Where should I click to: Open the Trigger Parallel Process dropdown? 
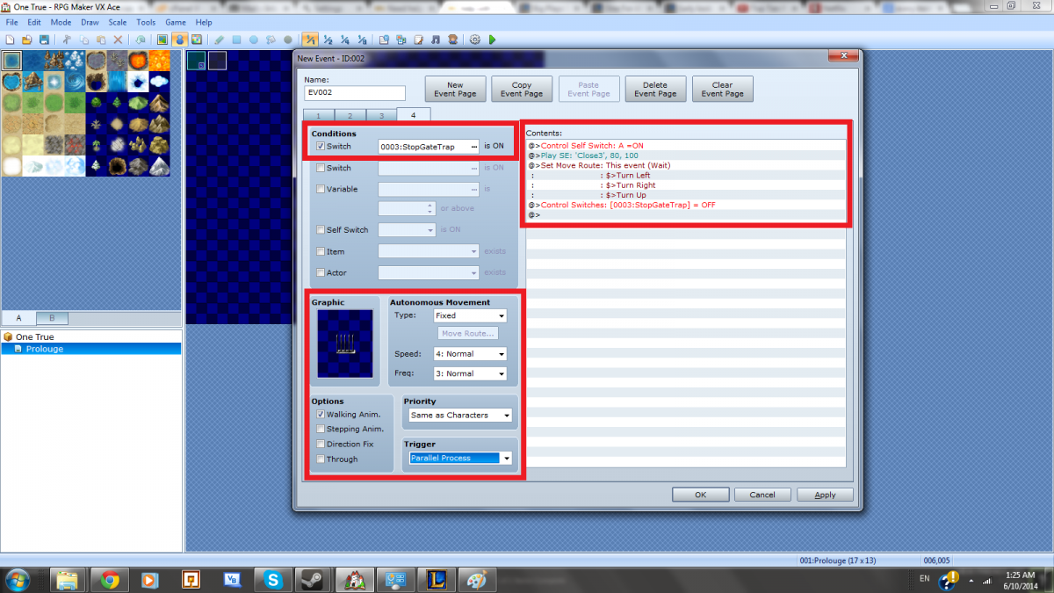pyautogui.click(x=460, y=458)
